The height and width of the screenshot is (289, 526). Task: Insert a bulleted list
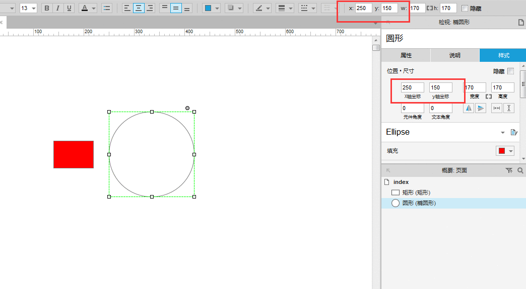tap(107, 8)
